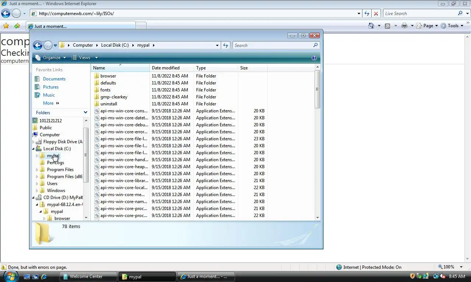Open the Explorer help question-mark icon
Image resolution: width=471 pixels, height=282 pixels.
314,58
